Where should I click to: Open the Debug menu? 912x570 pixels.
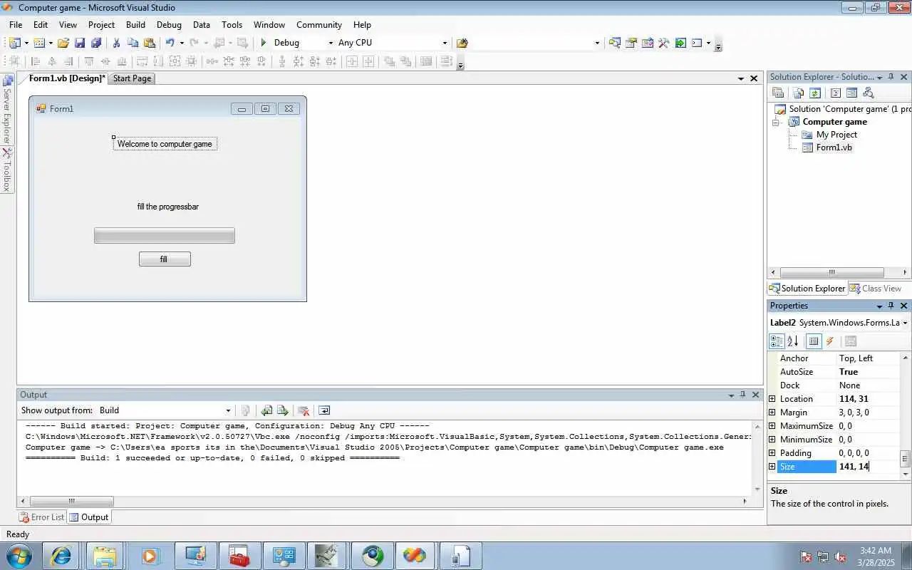pos(169,24)
